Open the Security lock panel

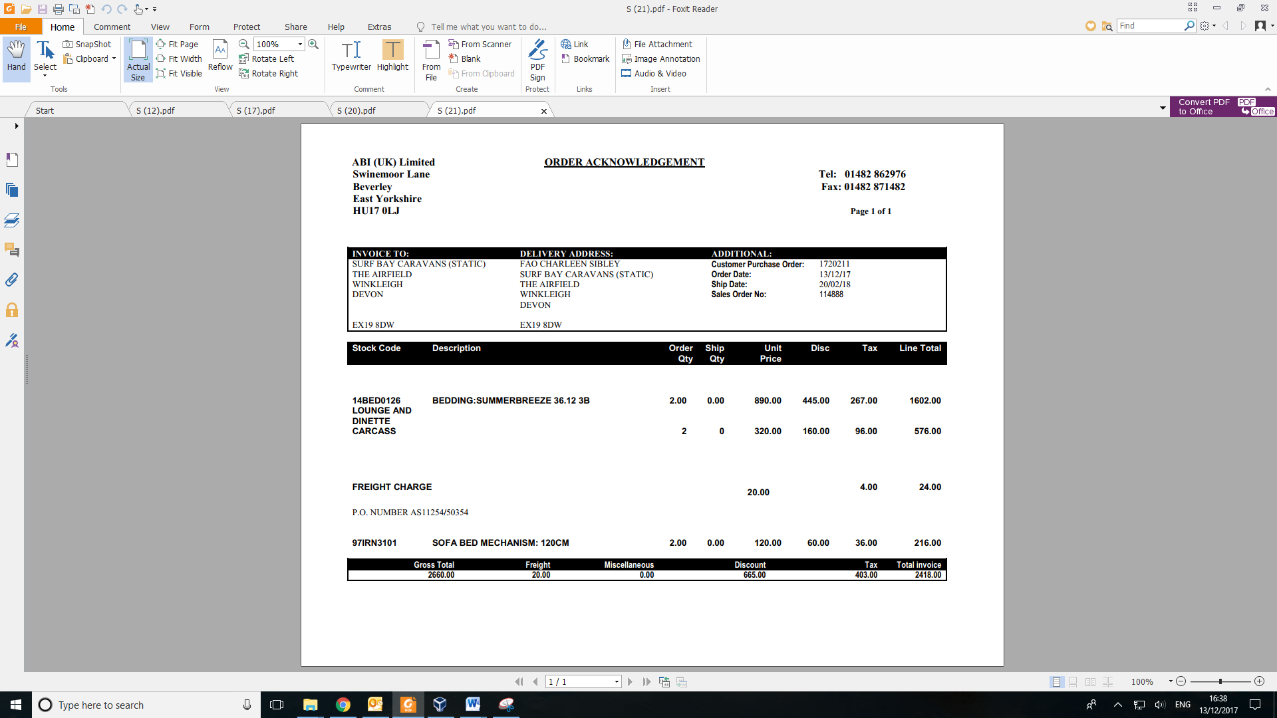12,310
